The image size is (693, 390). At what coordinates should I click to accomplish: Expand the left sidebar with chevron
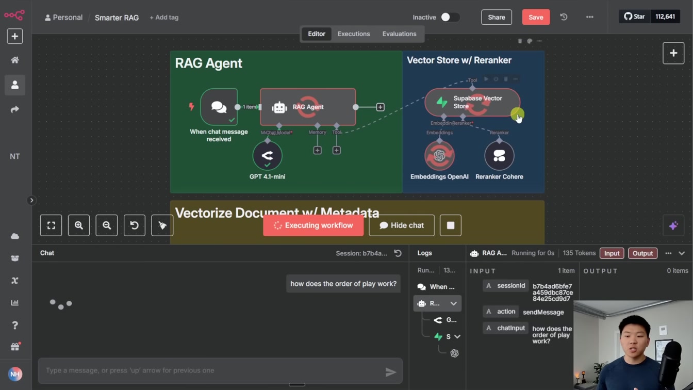coord(31,200)
